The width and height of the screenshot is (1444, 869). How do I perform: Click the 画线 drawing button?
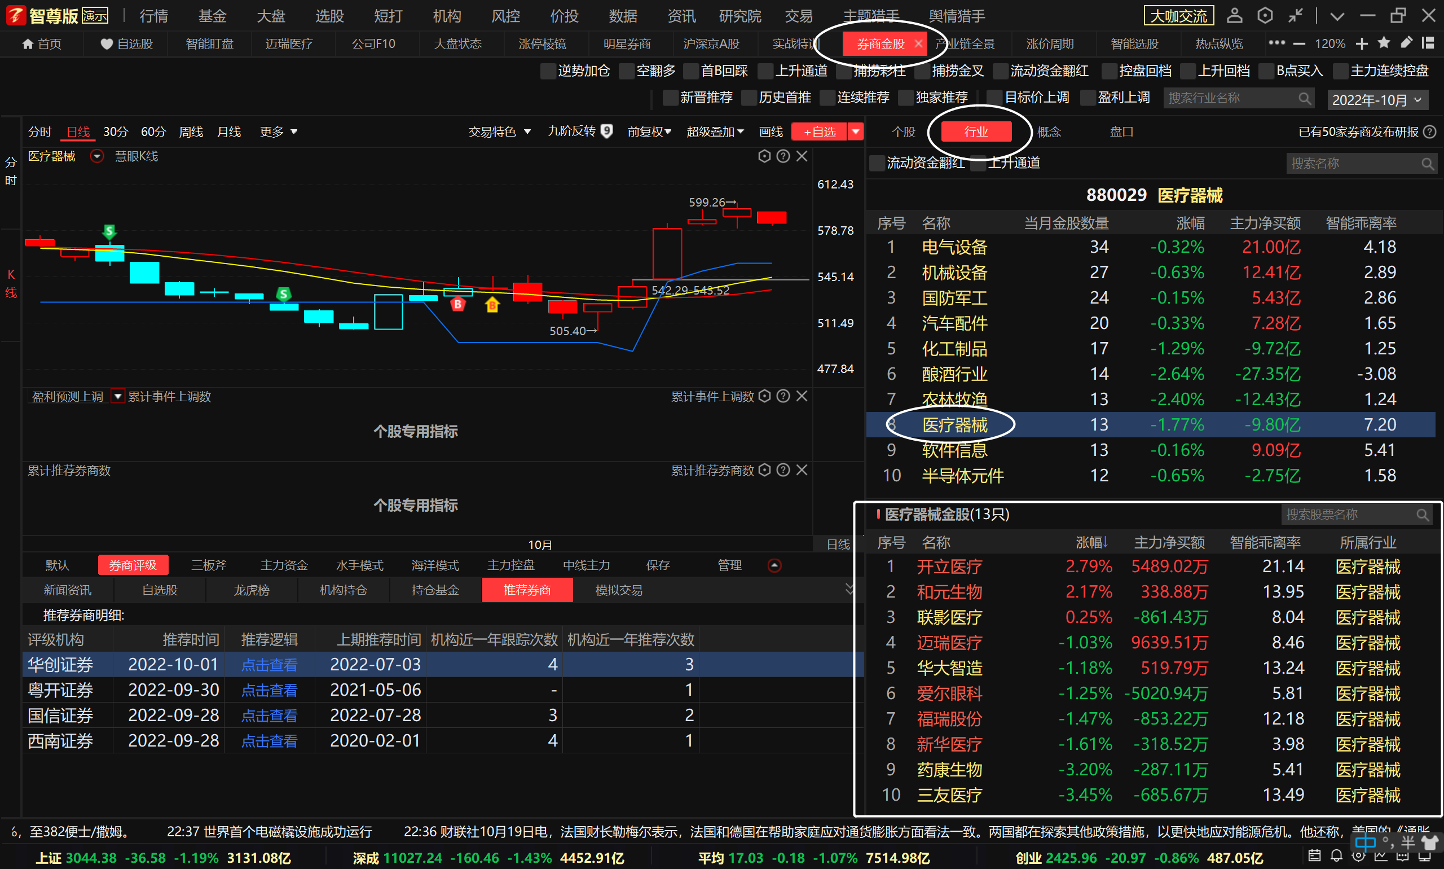[x=771, y=131]
